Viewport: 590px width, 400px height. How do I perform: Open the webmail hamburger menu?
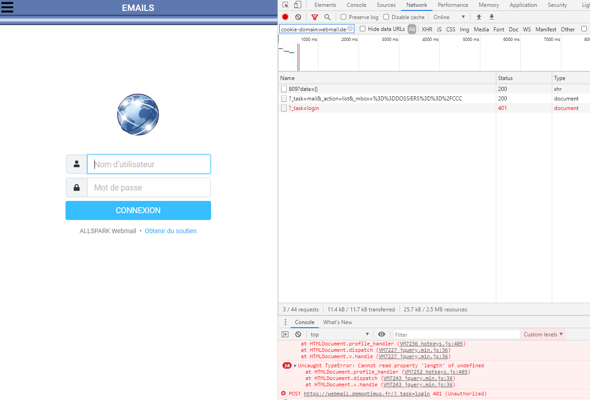7,7
